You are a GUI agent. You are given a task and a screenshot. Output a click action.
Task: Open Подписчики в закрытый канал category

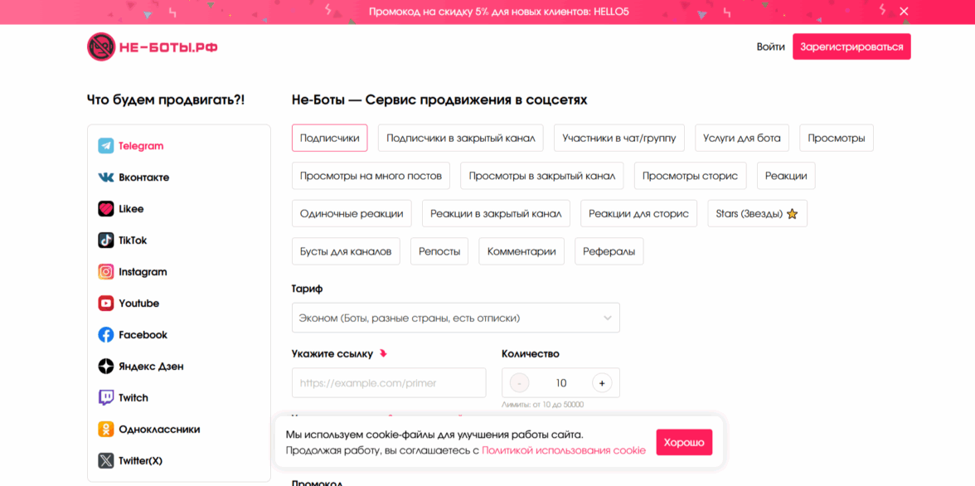coord(461,139)
